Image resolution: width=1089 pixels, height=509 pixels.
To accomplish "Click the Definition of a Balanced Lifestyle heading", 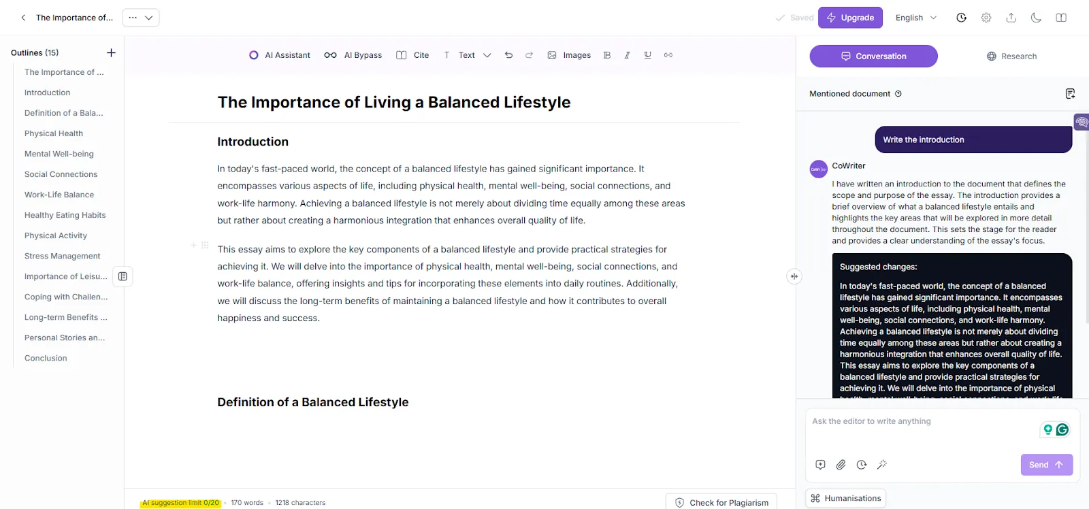I will 313,402.
